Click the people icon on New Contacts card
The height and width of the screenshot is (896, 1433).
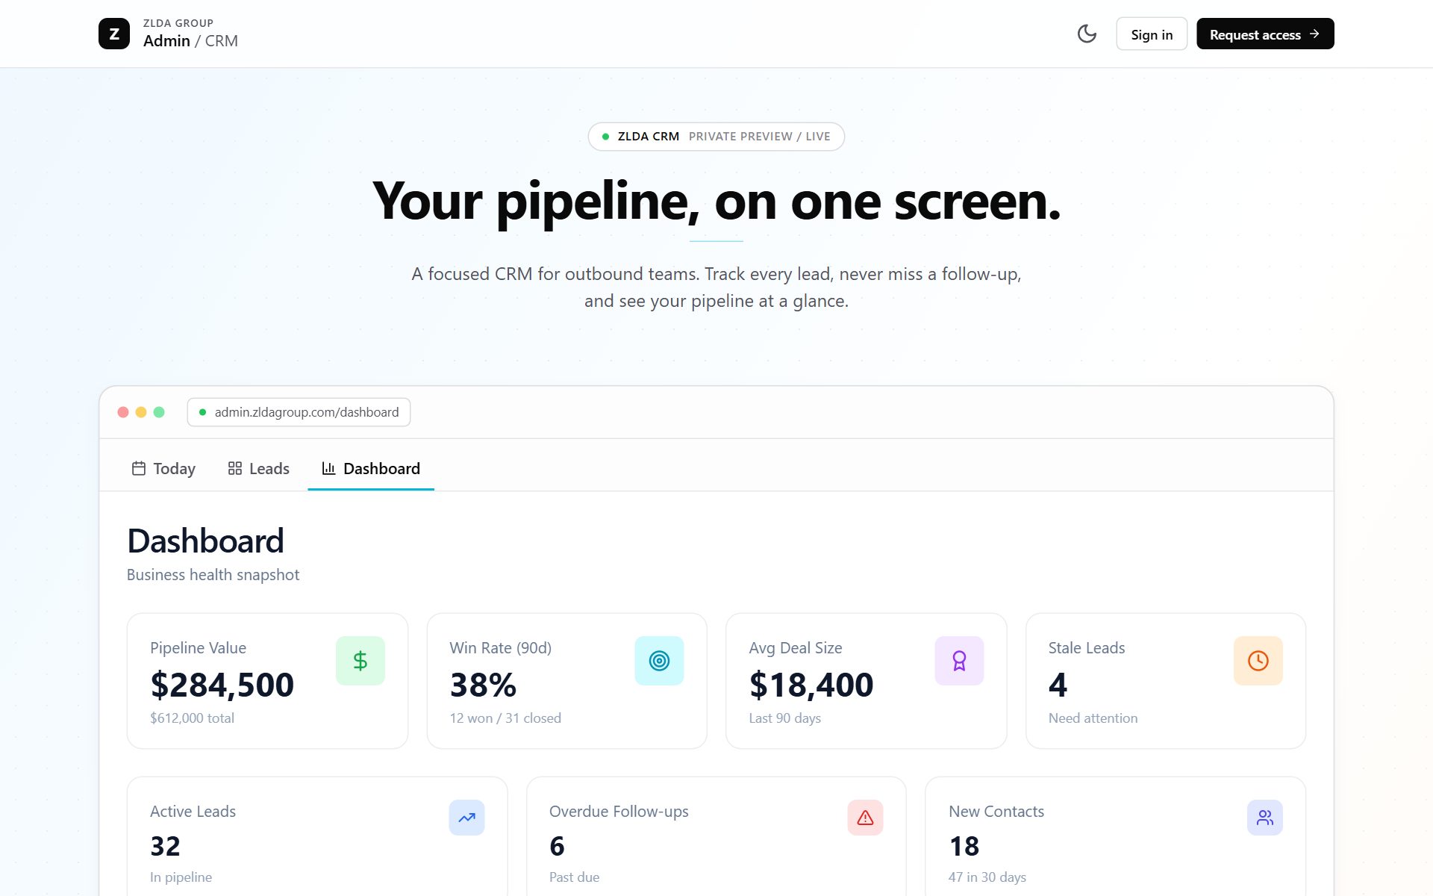(1265, 818)
